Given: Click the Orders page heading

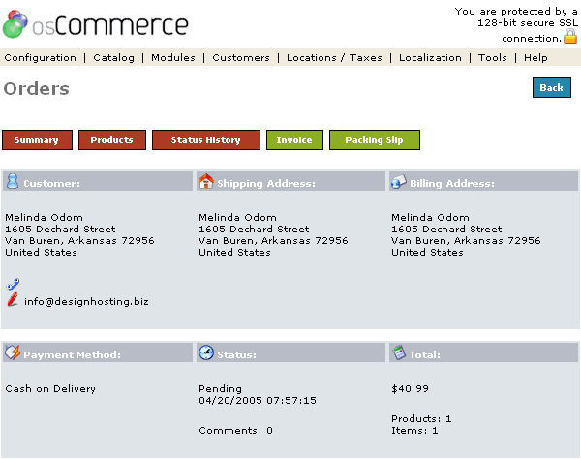Looking at the screenshot, I should click(37, 89).
